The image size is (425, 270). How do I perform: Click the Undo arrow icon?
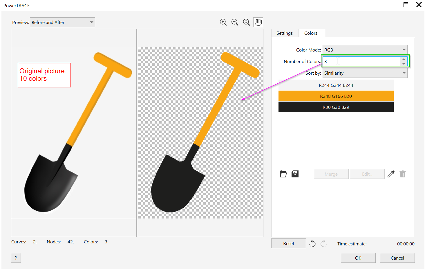[x=312, y=244]
